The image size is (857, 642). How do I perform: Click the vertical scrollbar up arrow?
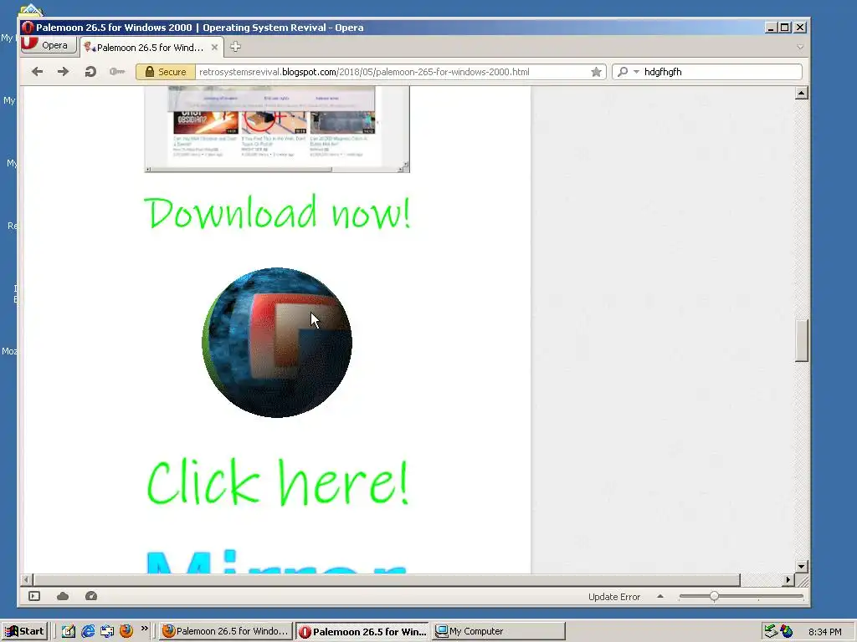tap(801, 93)
